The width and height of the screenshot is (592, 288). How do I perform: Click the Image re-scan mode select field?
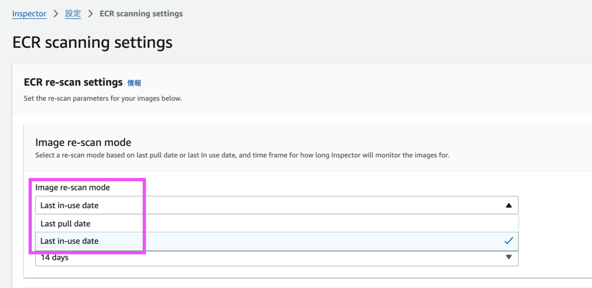pyautogui.click(x=276, y=205)
